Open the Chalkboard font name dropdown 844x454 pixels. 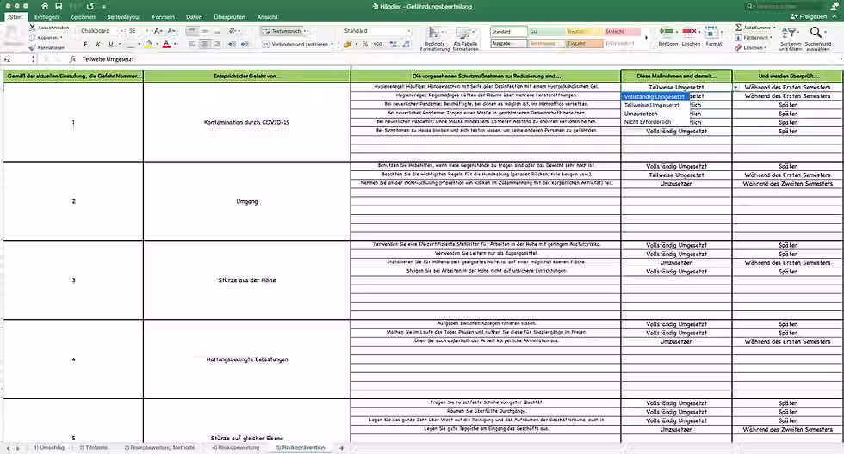click(x=121, y=31)
